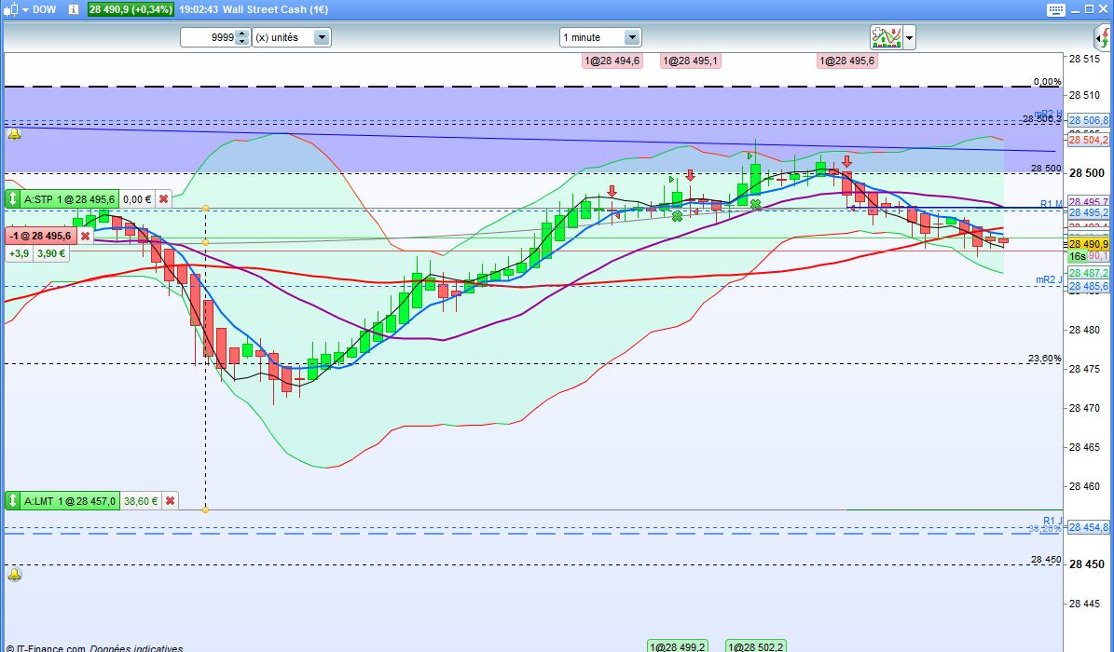Expand arrow beside the indicator icon
The width and height of the screenshot is (1114, 652).
tap(910, 37)
